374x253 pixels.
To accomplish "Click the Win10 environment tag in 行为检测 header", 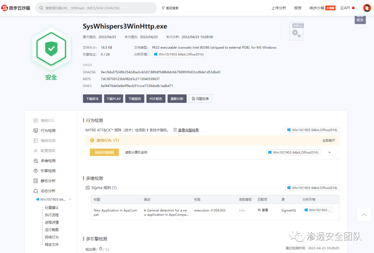I will [x=312, y=130].
